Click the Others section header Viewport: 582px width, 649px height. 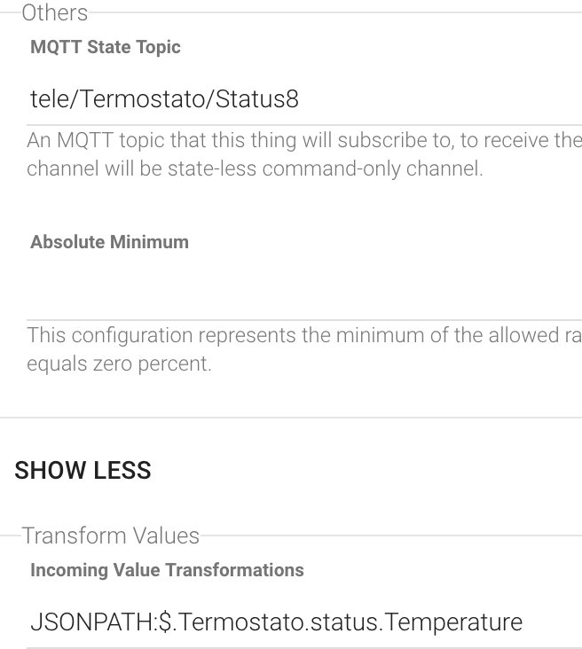point(55,12)
